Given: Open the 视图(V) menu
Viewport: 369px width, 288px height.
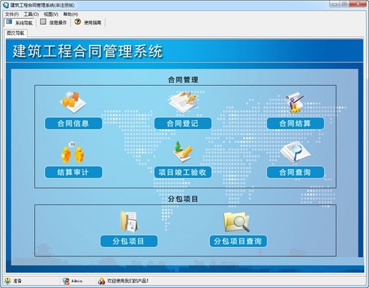Looking at the screenshot, I should (x=51, y=14).
